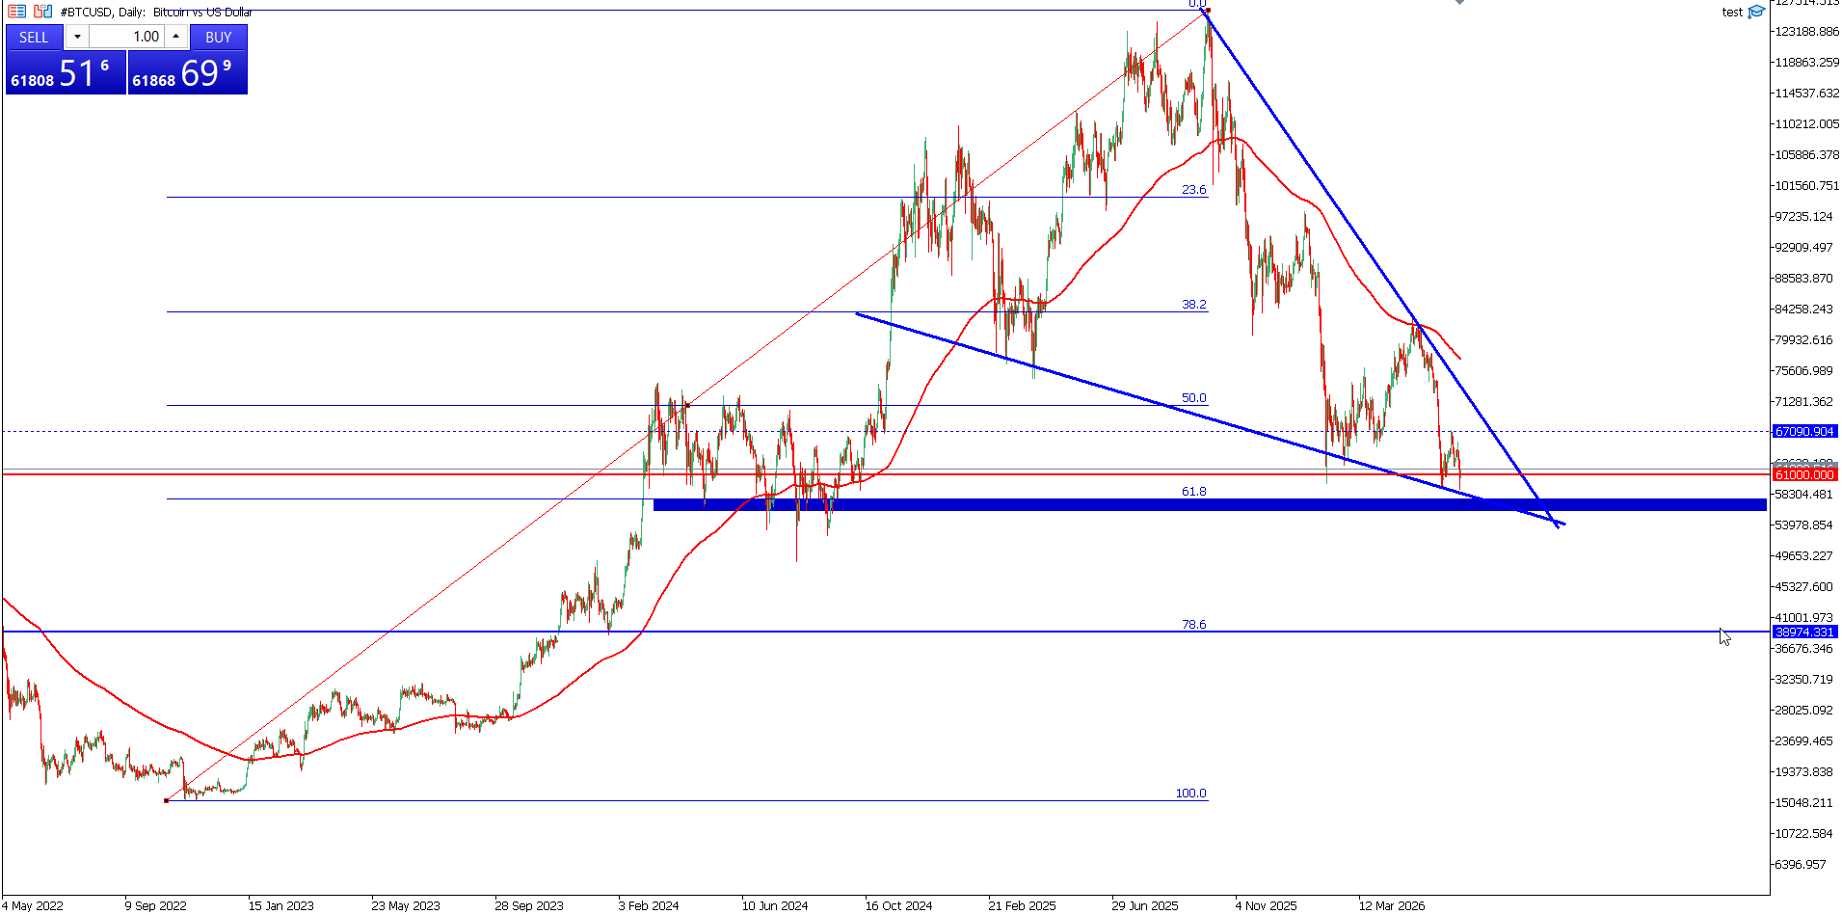
Task: Click the 6396.957 price scale value
Action: tap(1801, 865)
